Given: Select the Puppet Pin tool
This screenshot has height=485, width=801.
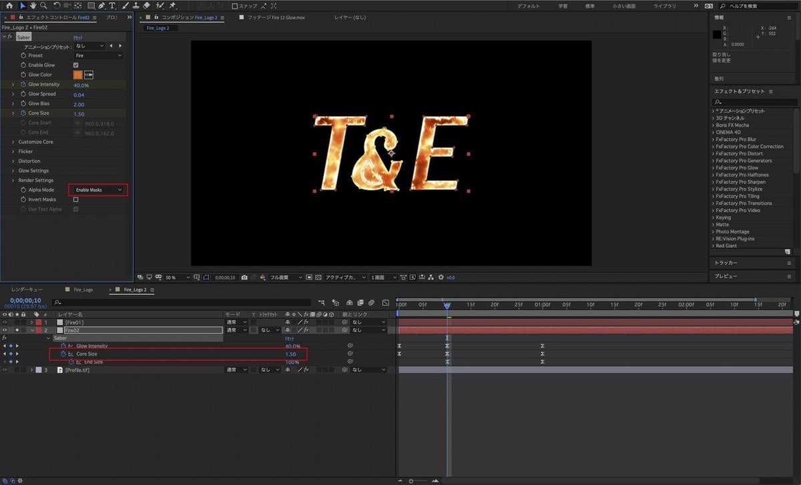Looking at the screenshot, I should (x=172, y=5).
